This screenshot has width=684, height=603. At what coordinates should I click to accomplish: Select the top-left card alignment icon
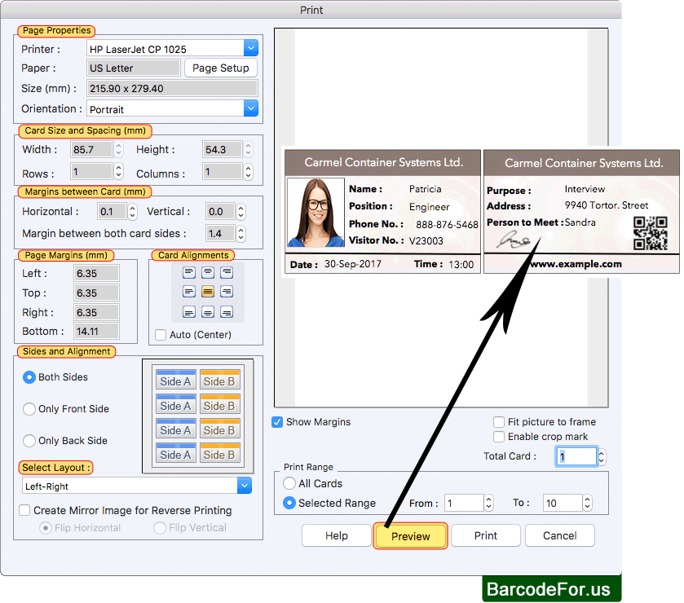pyautogui.click(x=189, y=272)
